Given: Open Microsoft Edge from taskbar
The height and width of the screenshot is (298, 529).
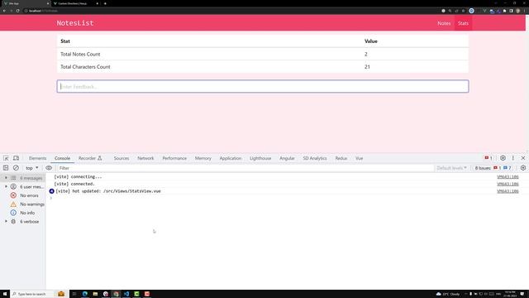Looking at the screenshot, I should coord(84,294).
